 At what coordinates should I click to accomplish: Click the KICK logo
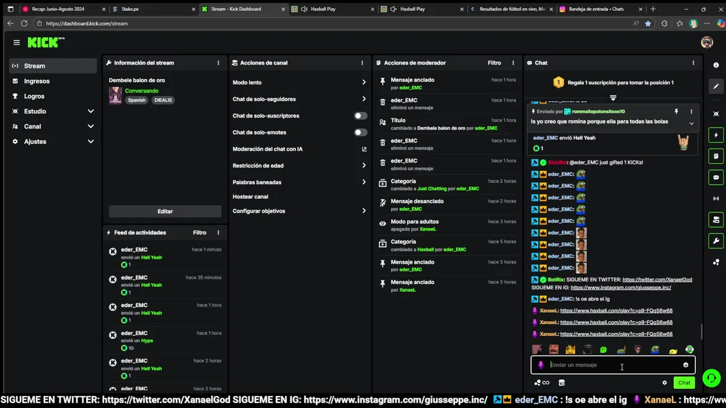tap(45, 42)
